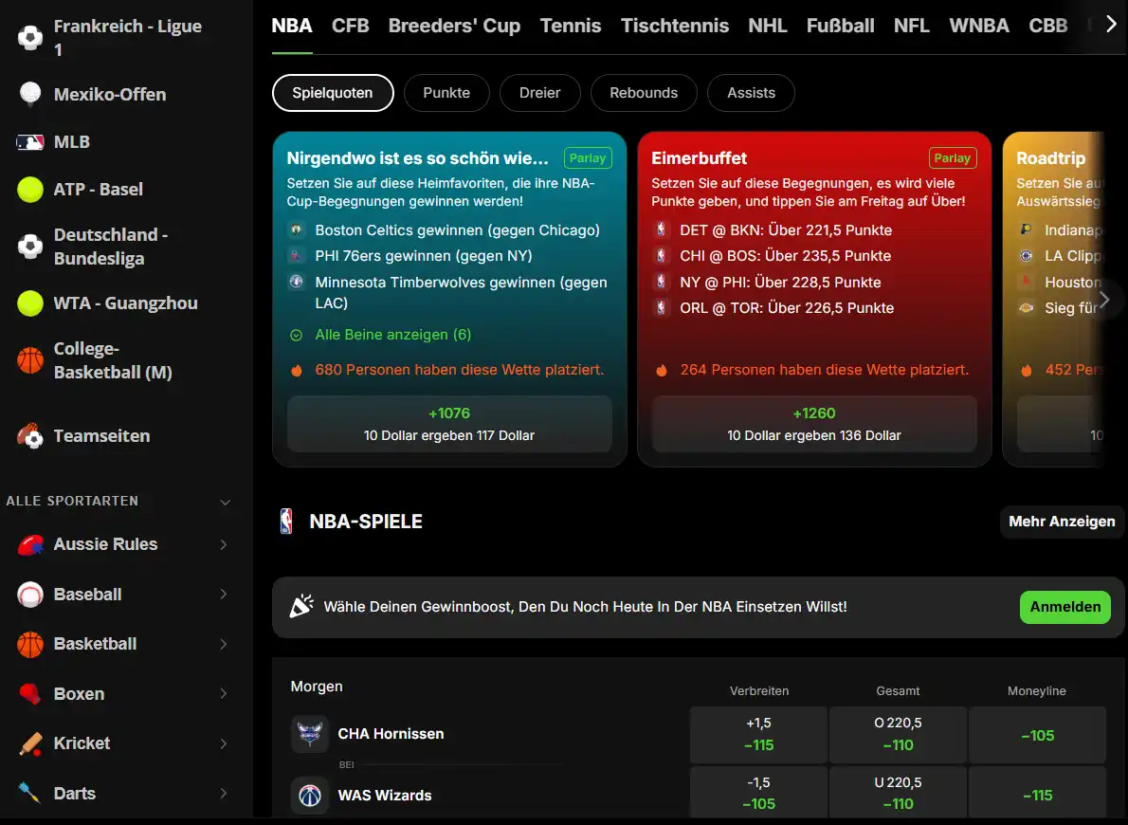Screen dimensions: 1128x825
Task: Open the NFL tab
Action: tap(912, 26)
